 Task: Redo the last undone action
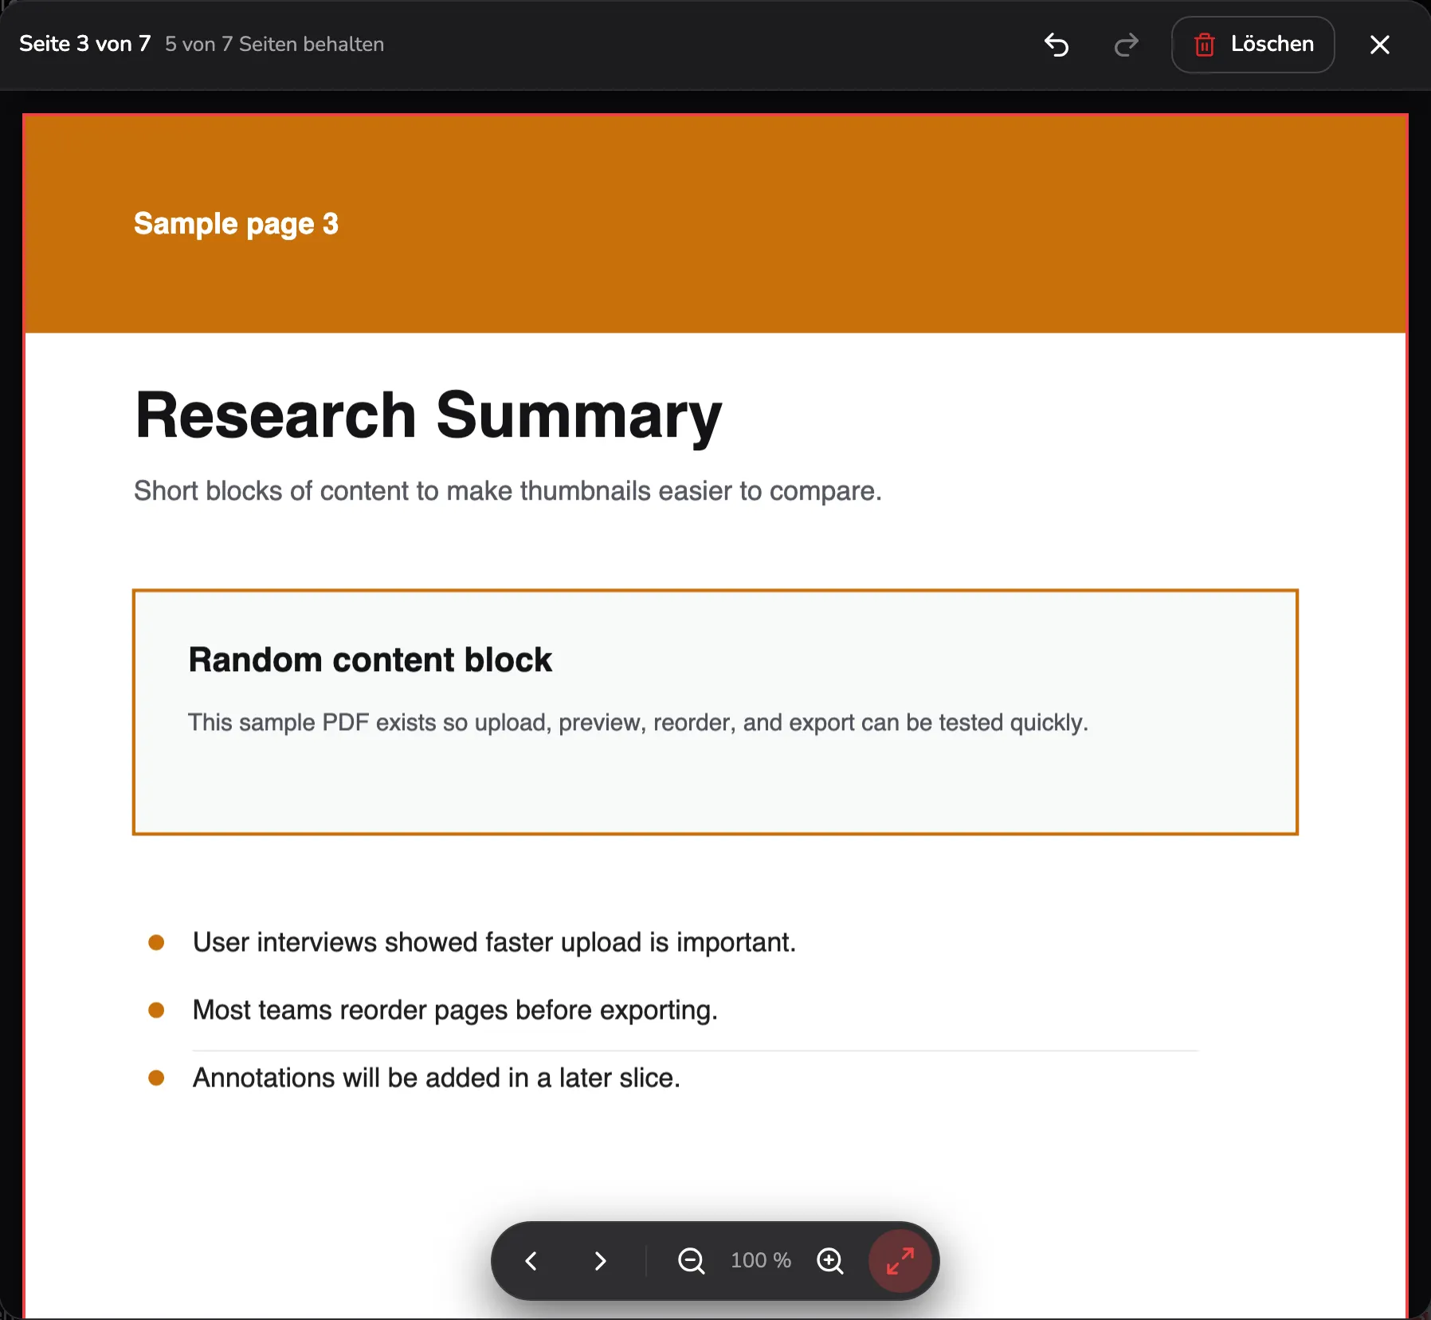1126,45
